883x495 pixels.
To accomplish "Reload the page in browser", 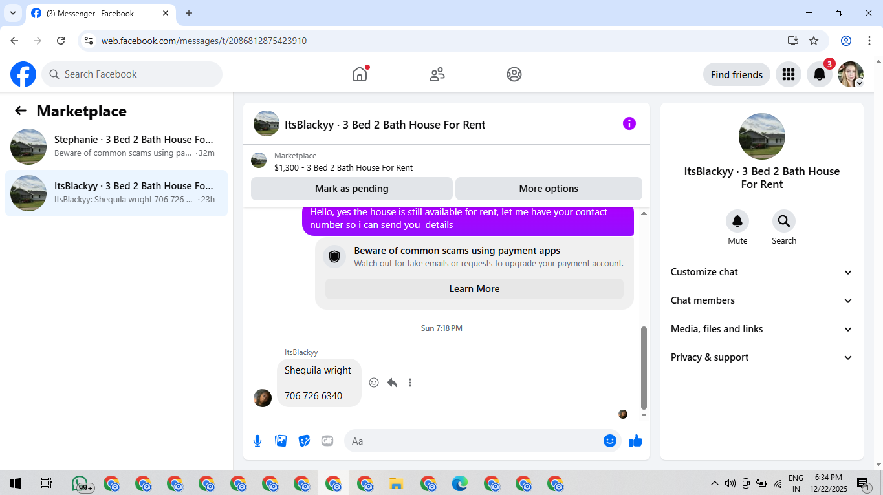I will 61,41.
